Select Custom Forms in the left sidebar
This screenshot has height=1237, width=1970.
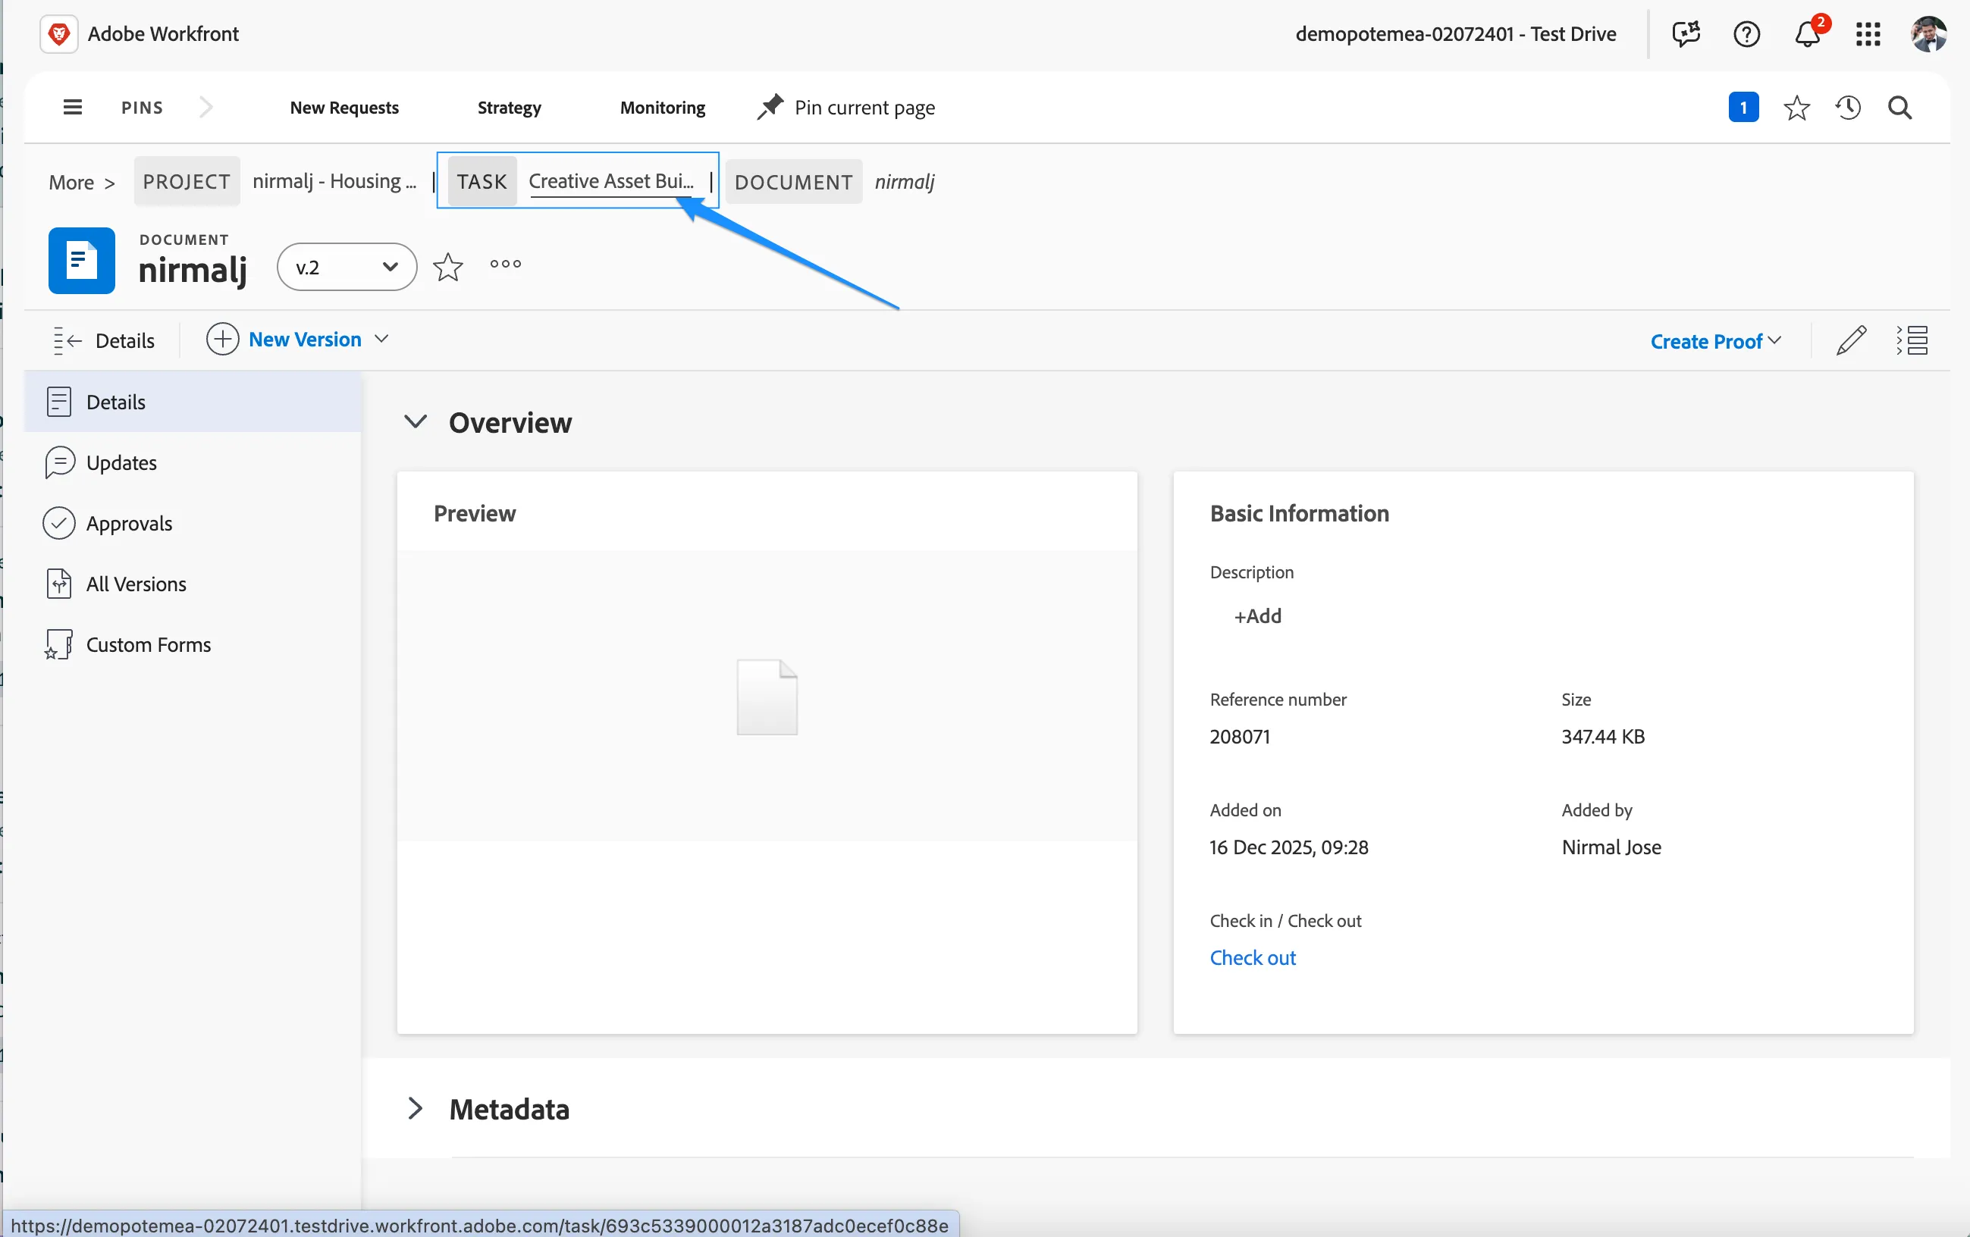tap(193, 644)
